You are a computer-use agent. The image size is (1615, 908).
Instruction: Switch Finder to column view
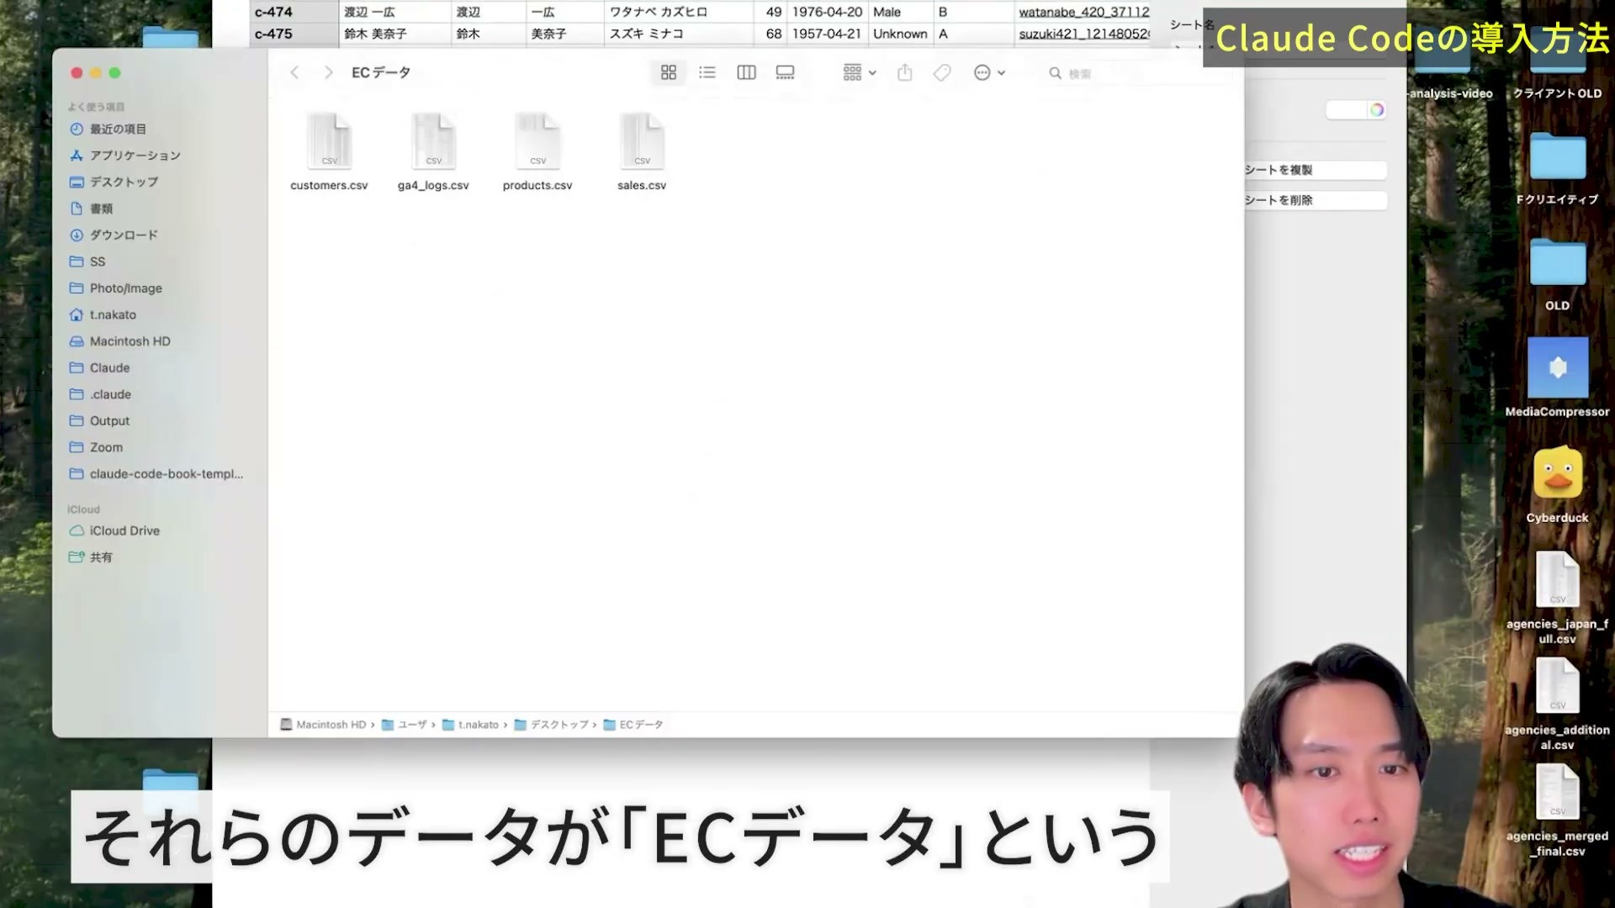[746, 73]
